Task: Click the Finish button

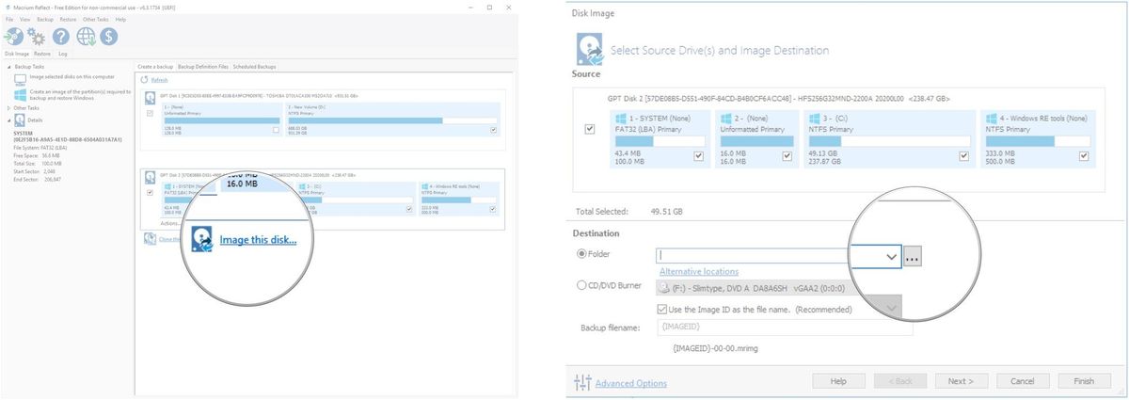Action: pos(1084,381)
